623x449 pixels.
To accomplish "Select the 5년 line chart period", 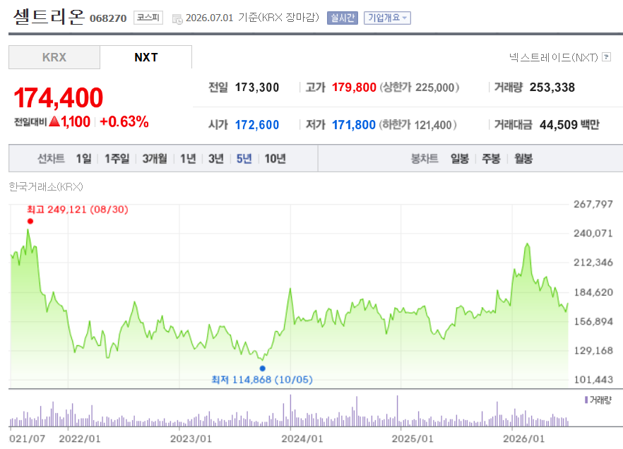I will (244, 159).
